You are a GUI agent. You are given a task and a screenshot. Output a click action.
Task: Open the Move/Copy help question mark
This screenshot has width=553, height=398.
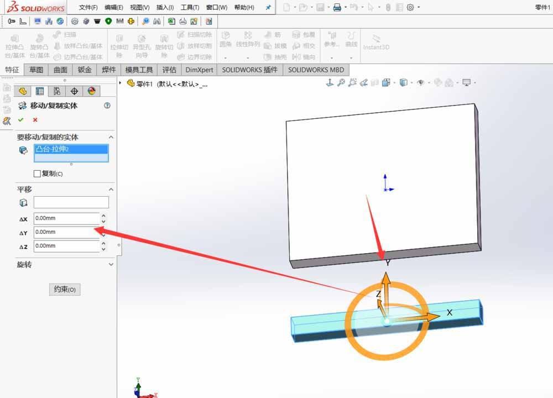point(108,106)
